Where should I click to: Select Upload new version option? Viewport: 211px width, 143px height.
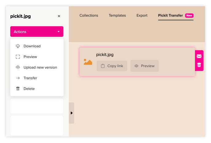coord(37,67)
